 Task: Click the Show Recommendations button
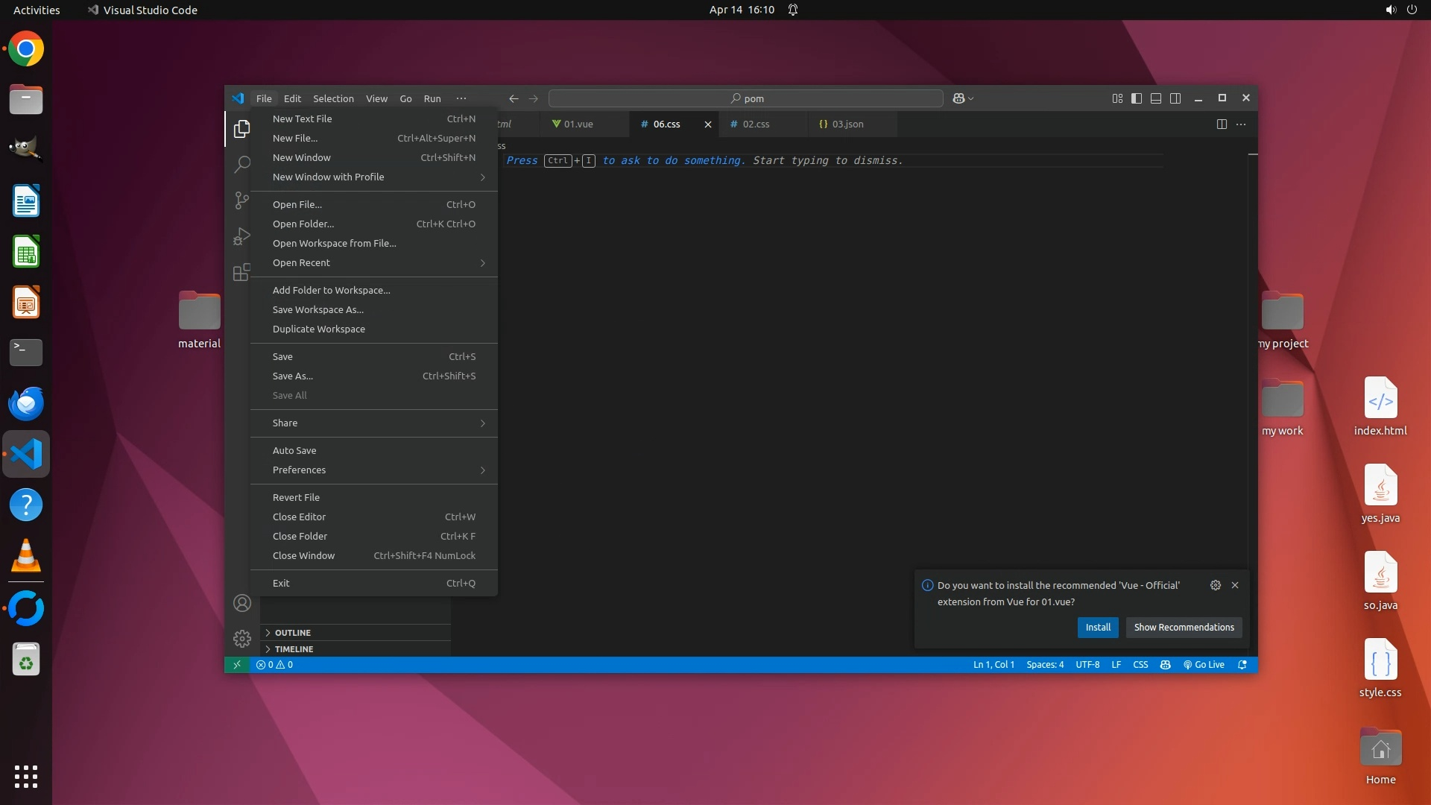tap(1184, 628)
